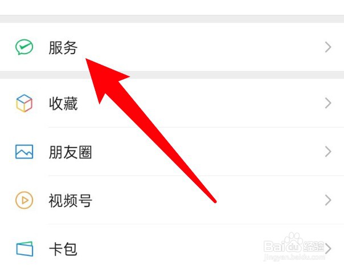Viewport: 344px width, 269px height.
Task: Select the 朋友圈 label
Action: pos(70,152)
